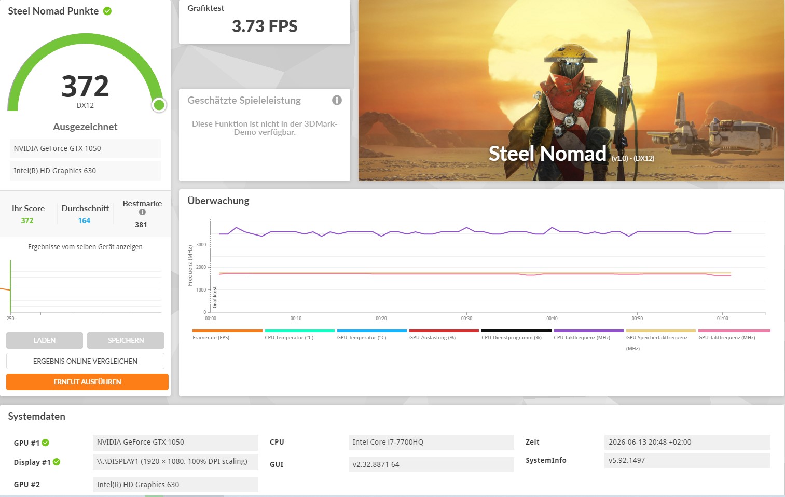Click the green score indicator dot on the gauge
Viewport: 785px width, 497px height.
click(x=159, y=105)
